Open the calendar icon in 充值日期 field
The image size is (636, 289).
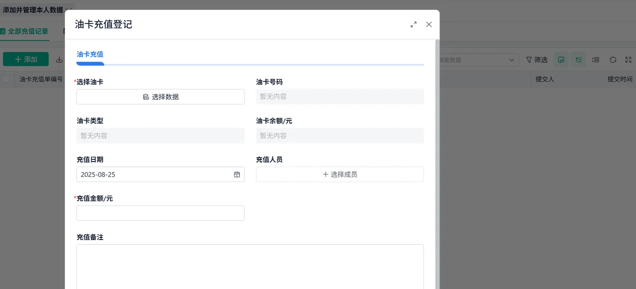(x=237, y=174)
